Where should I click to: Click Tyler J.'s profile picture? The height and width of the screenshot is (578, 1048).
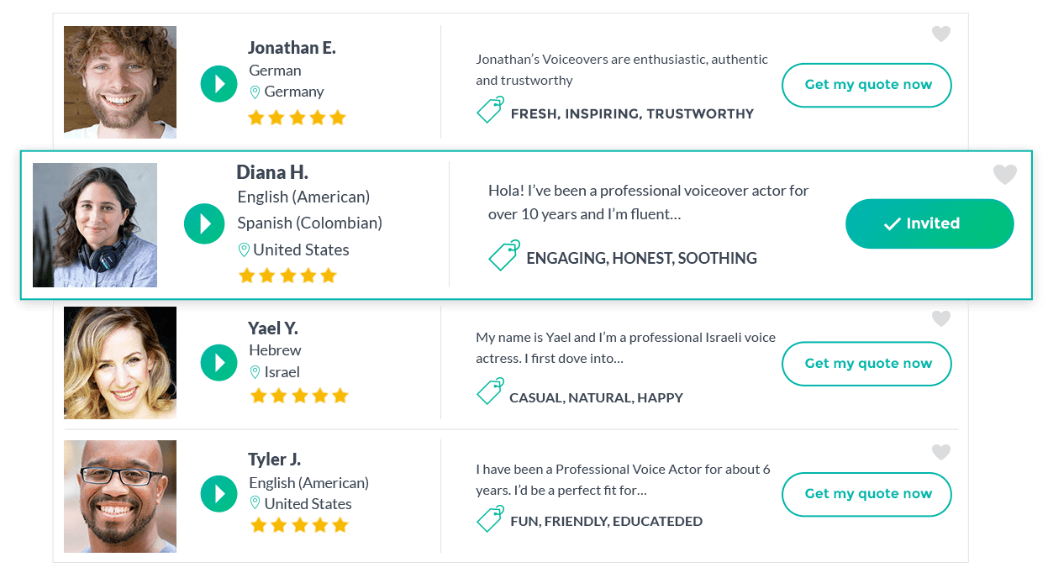click(x=120, y=497)
